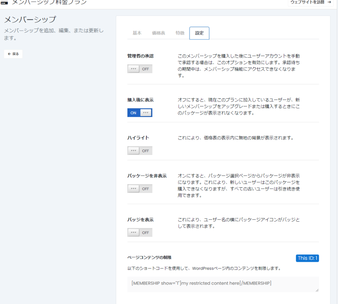Click the パッケージを非表示 description text
This screenshot has width=338, height=304.
pos(239,185)
